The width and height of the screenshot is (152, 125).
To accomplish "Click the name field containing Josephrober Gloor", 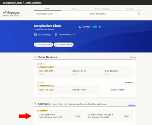I will point(60,14).
